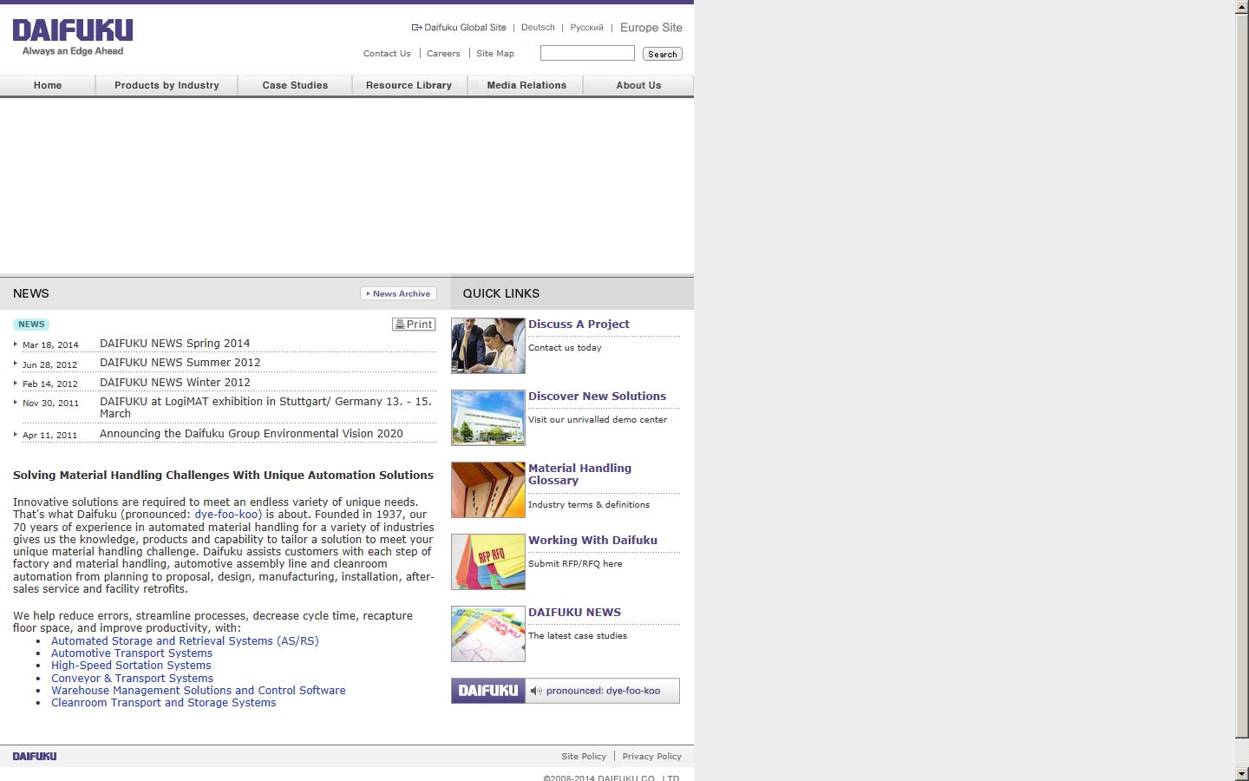
Task: Click inside the search input field
Action: 587,53
